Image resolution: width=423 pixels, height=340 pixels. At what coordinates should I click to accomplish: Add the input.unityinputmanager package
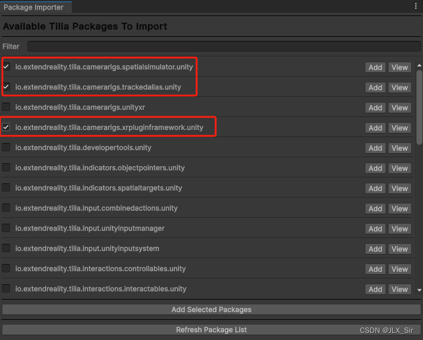pyautogui.click(x=375, y=229)
